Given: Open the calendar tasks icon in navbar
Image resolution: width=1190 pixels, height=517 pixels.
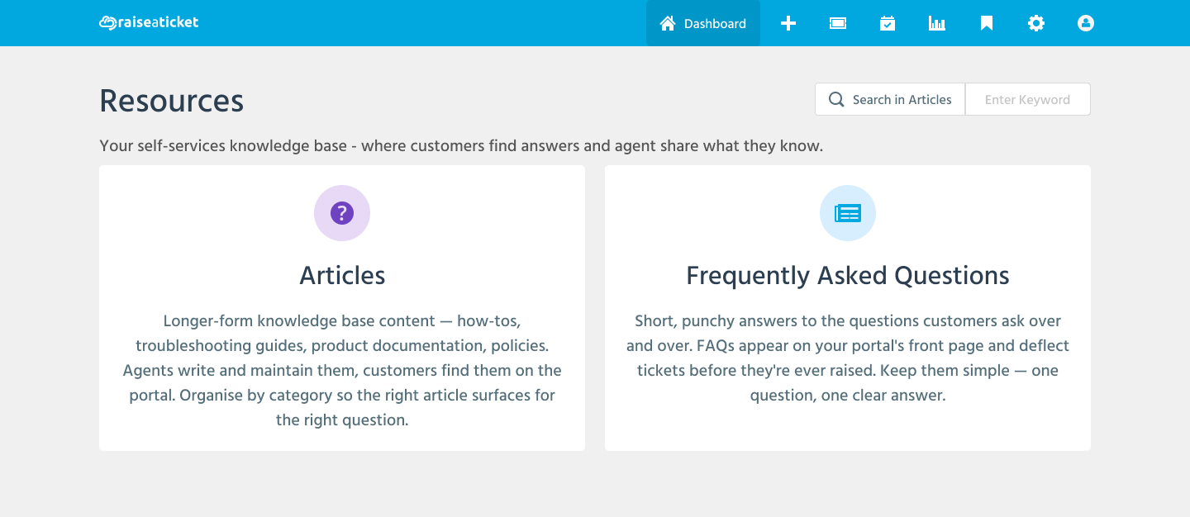Looking at the screenshot, I should [x=888, y=23].
